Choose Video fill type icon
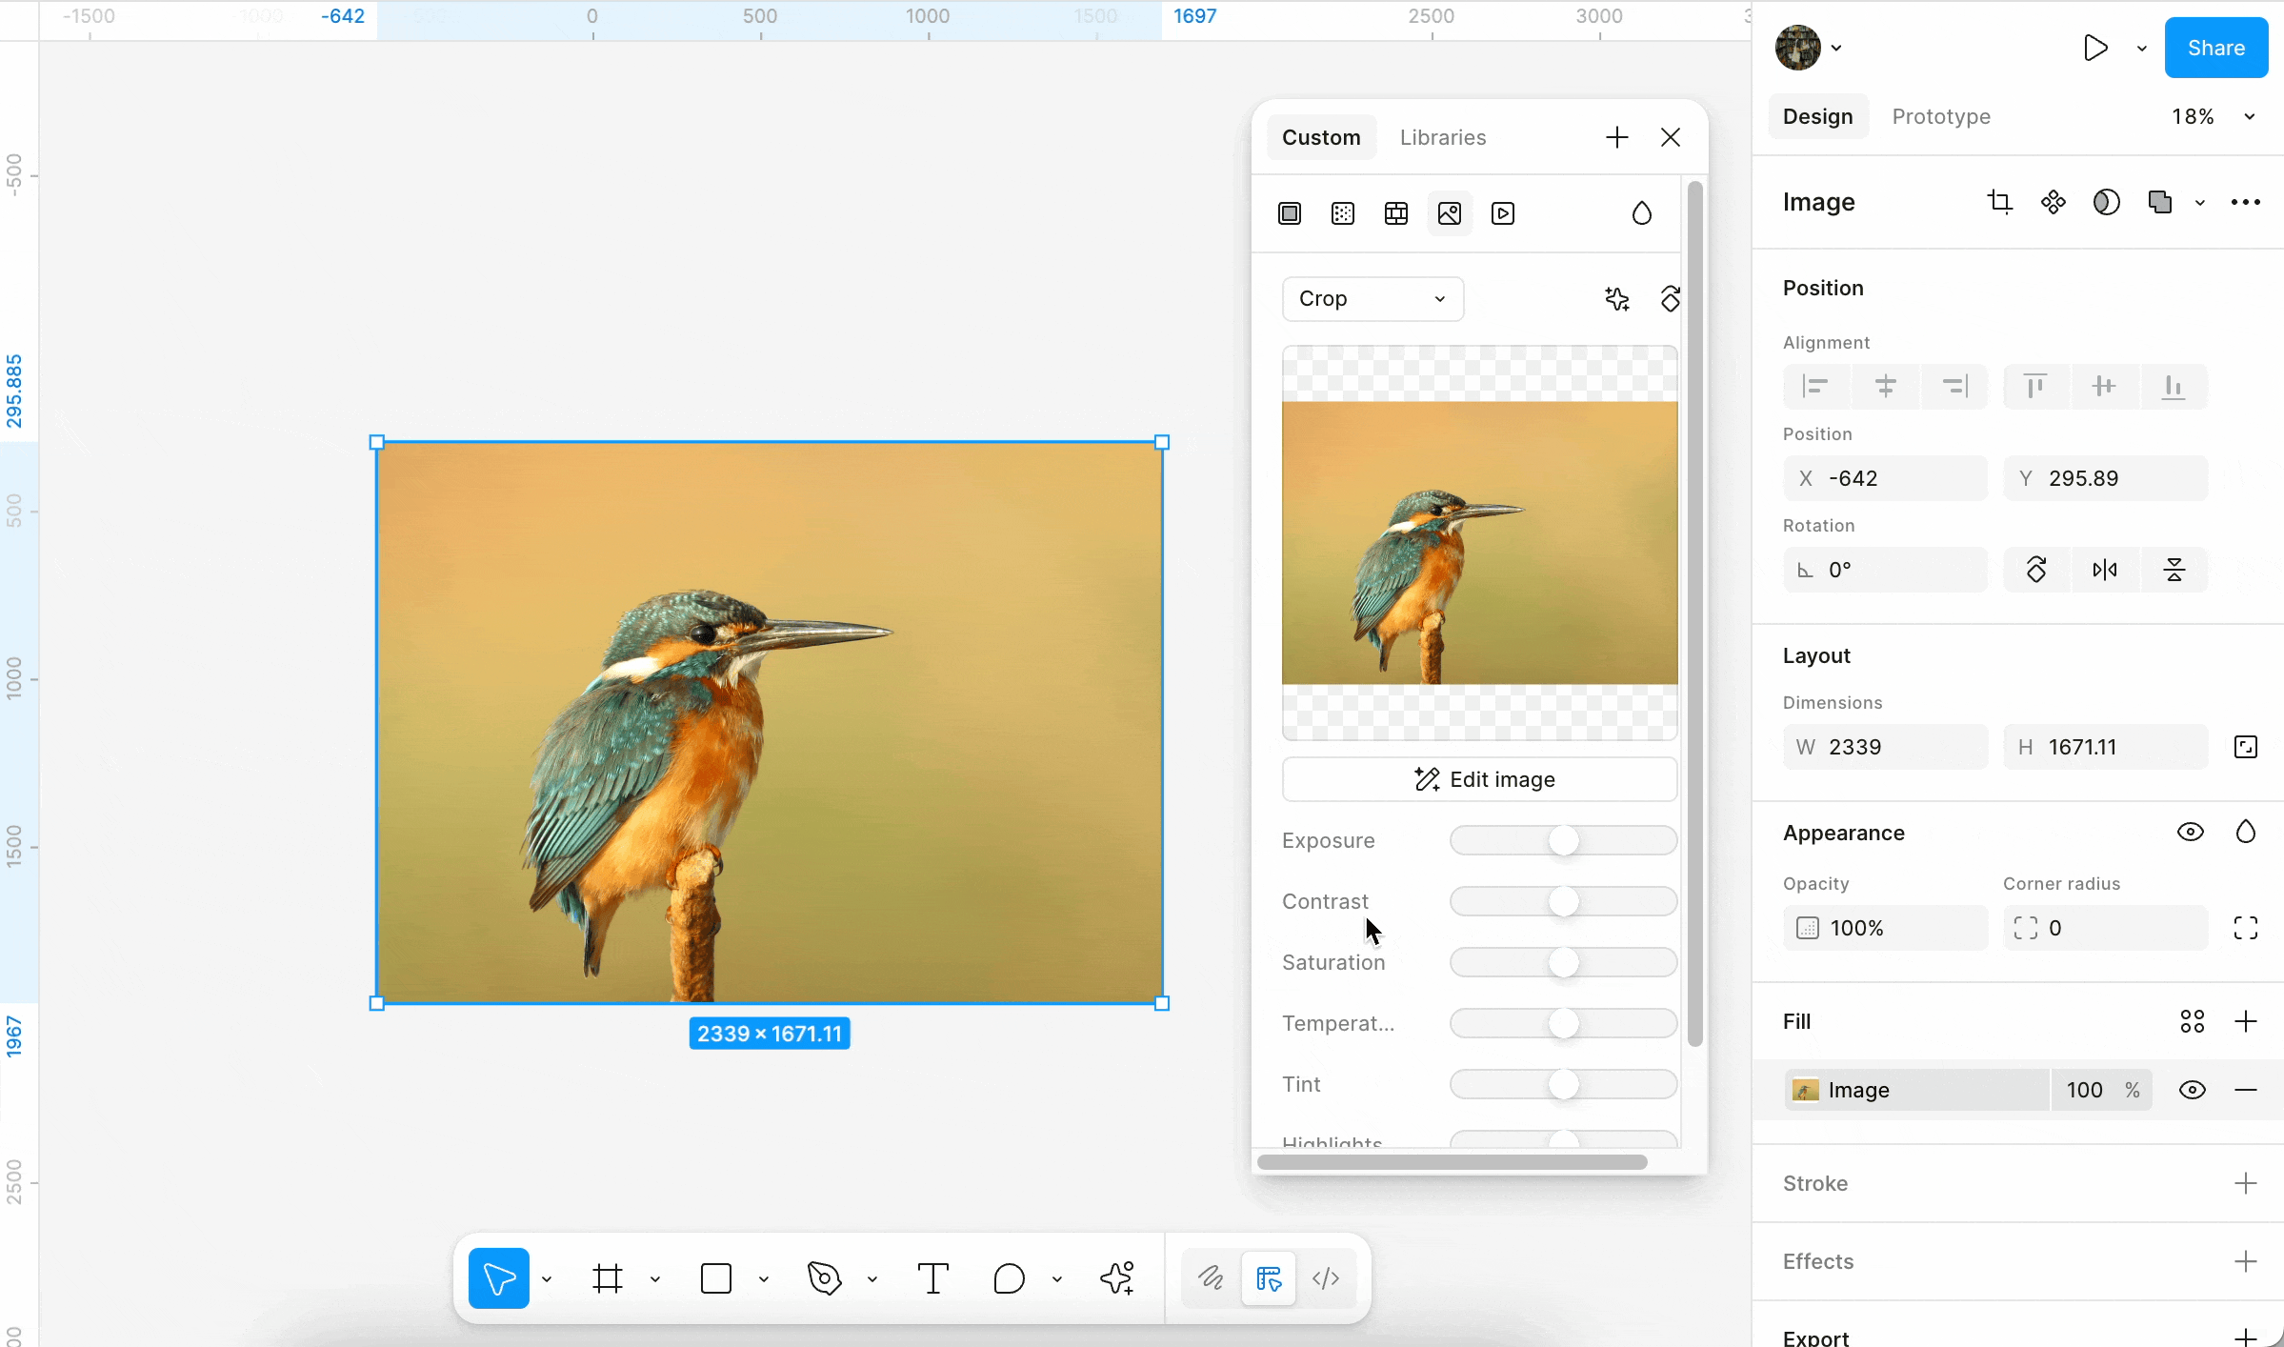The height and width of the screenshot is (1347, 2284). coord(1503,213)
